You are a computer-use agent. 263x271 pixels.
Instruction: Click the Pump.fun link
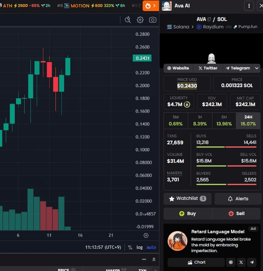(x=245, y=27)
